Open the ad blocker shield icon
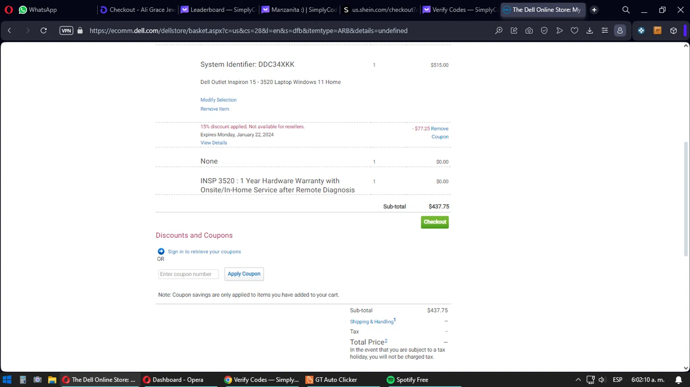Viewport: 690px width, 387px height. [544, 30]
